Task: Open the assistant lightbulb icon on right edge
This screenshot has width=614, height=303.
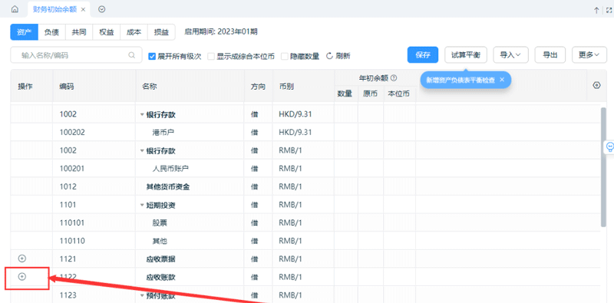Action: pos(609,147)
